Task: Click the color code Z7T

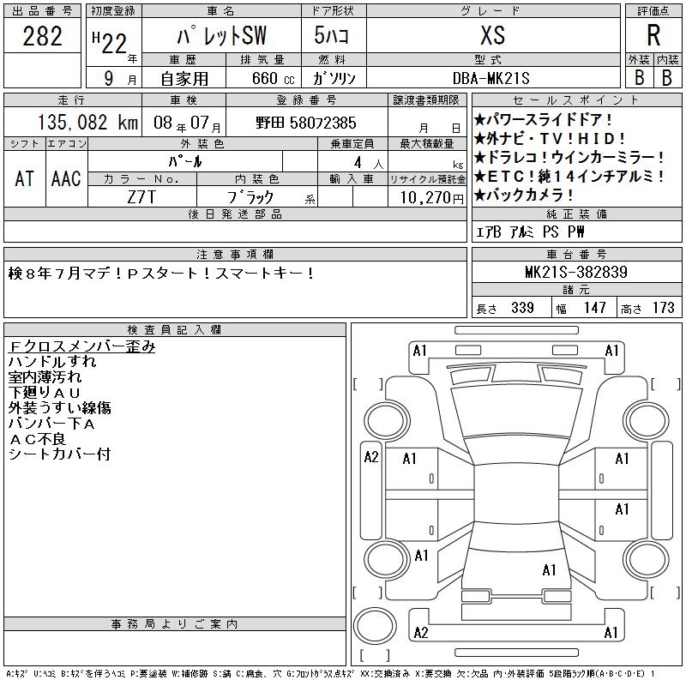Action: [141, 197]
